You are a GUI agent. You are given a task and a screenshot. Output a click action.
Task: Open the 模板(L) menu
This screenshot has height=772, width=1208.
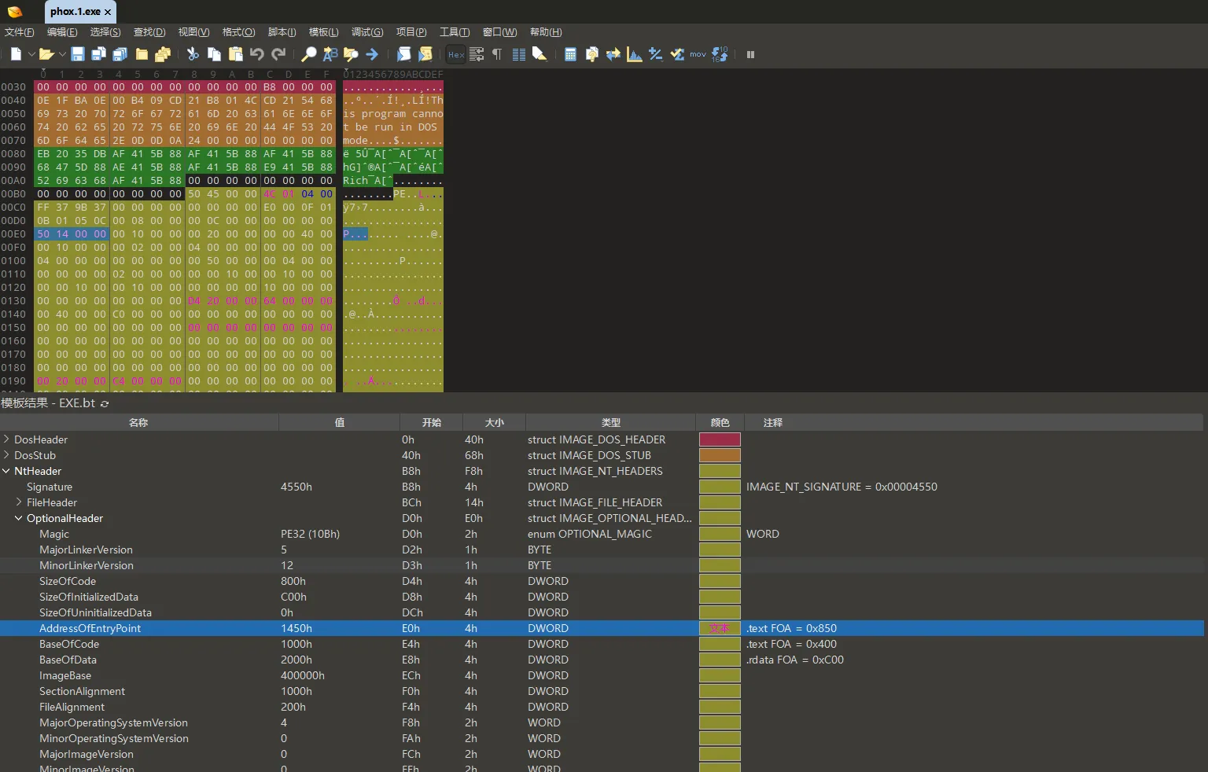324,32
